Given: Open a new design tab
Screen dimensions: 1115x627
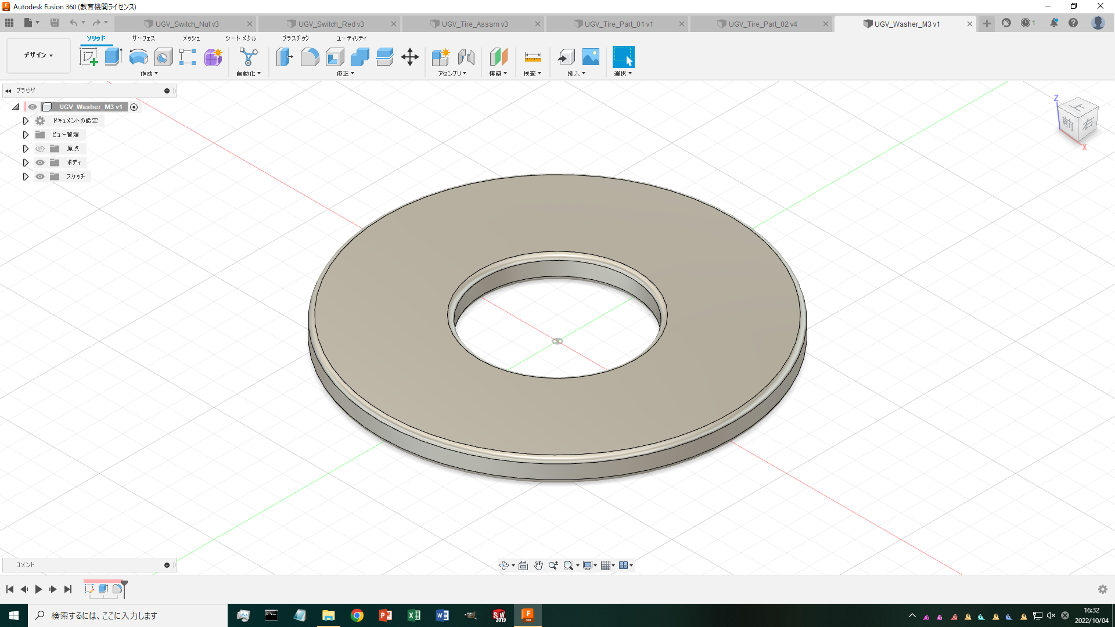Looking at the screenshot, I should point(987,23).
